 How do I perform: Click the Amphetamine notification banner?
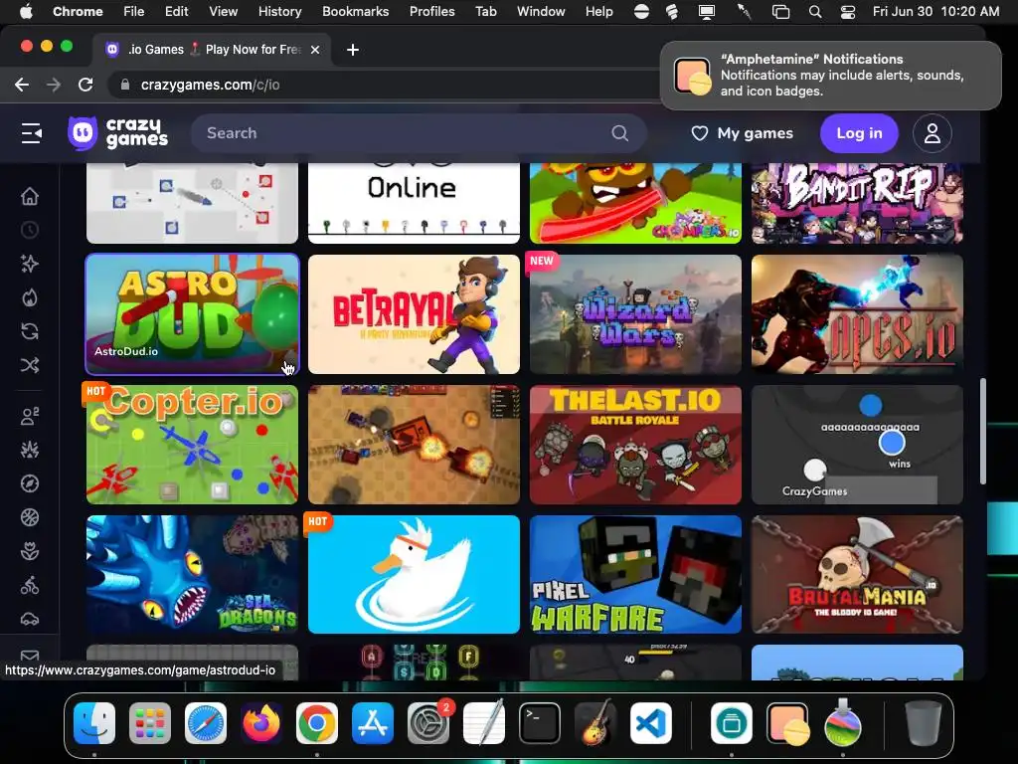pyautogui.click(x=830, y=76)
